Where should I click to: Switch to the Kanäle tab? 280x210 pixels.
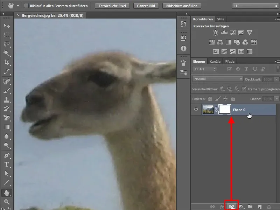pos(215,62)
